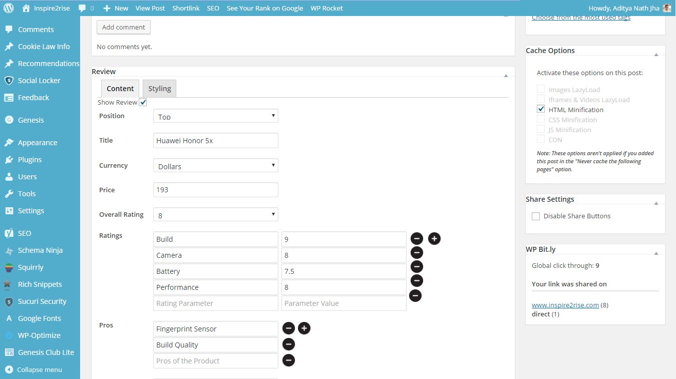The height and width of the screenshot is (379, 676).
Task: Click the Add comment button
Action: 123,28
